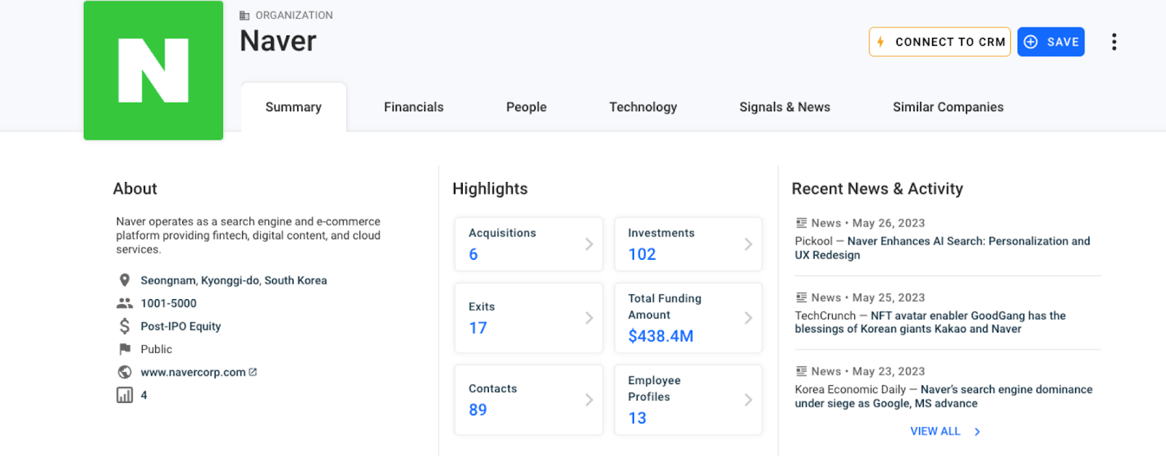Click the Seongnam, Kyonggi-do, South Korea location
This screenshot has width=1166, height=473.
coord(233,280)
